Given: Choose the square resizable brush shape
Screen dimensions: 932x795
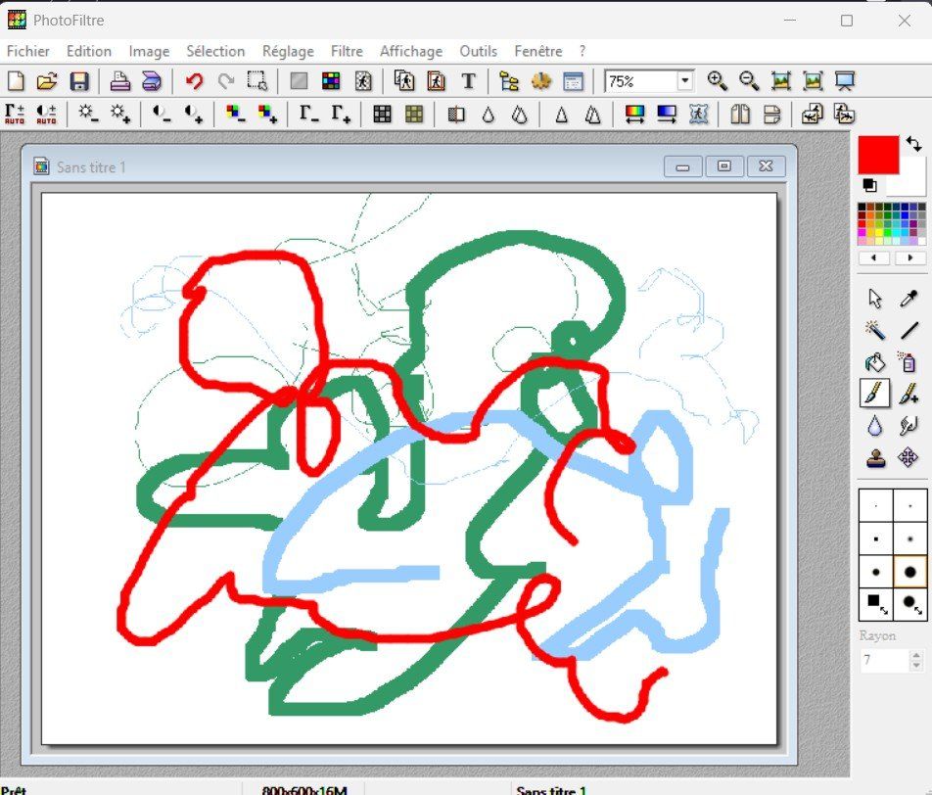Looking at the screenshot, I should pyautogui.click(x=876, y=604).
